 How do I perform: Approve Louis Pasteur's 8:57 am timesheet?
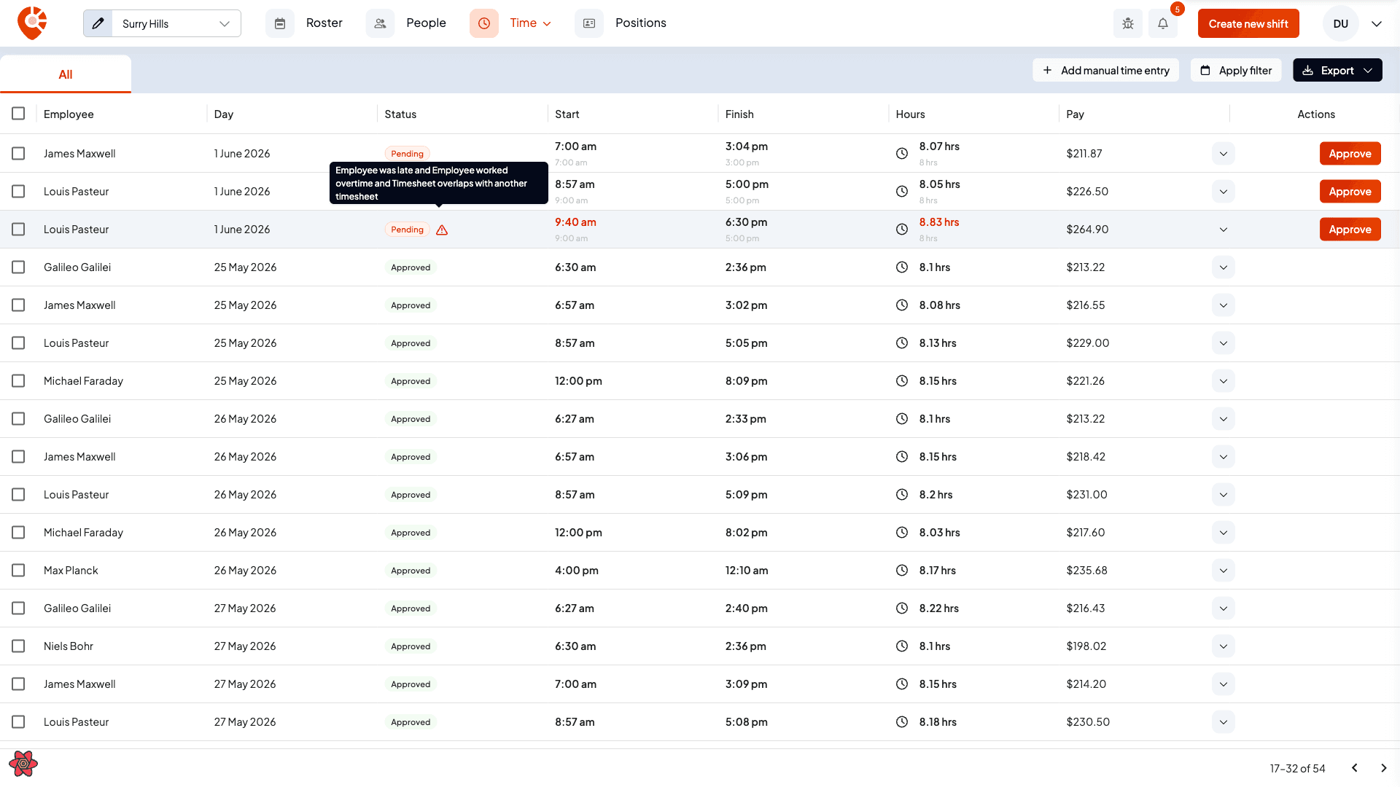pos(1350,192)
